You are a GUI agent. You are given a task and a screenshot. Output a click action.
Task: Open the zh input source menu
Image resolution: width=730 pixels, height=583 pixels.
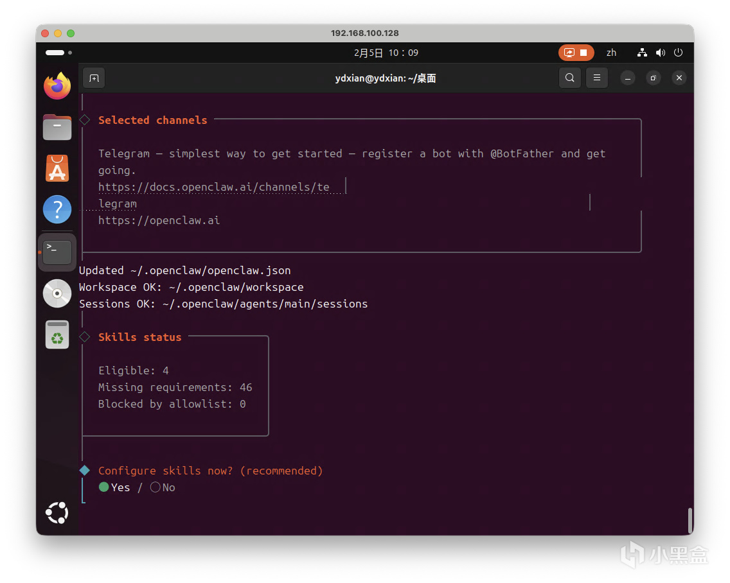point(611,53)
